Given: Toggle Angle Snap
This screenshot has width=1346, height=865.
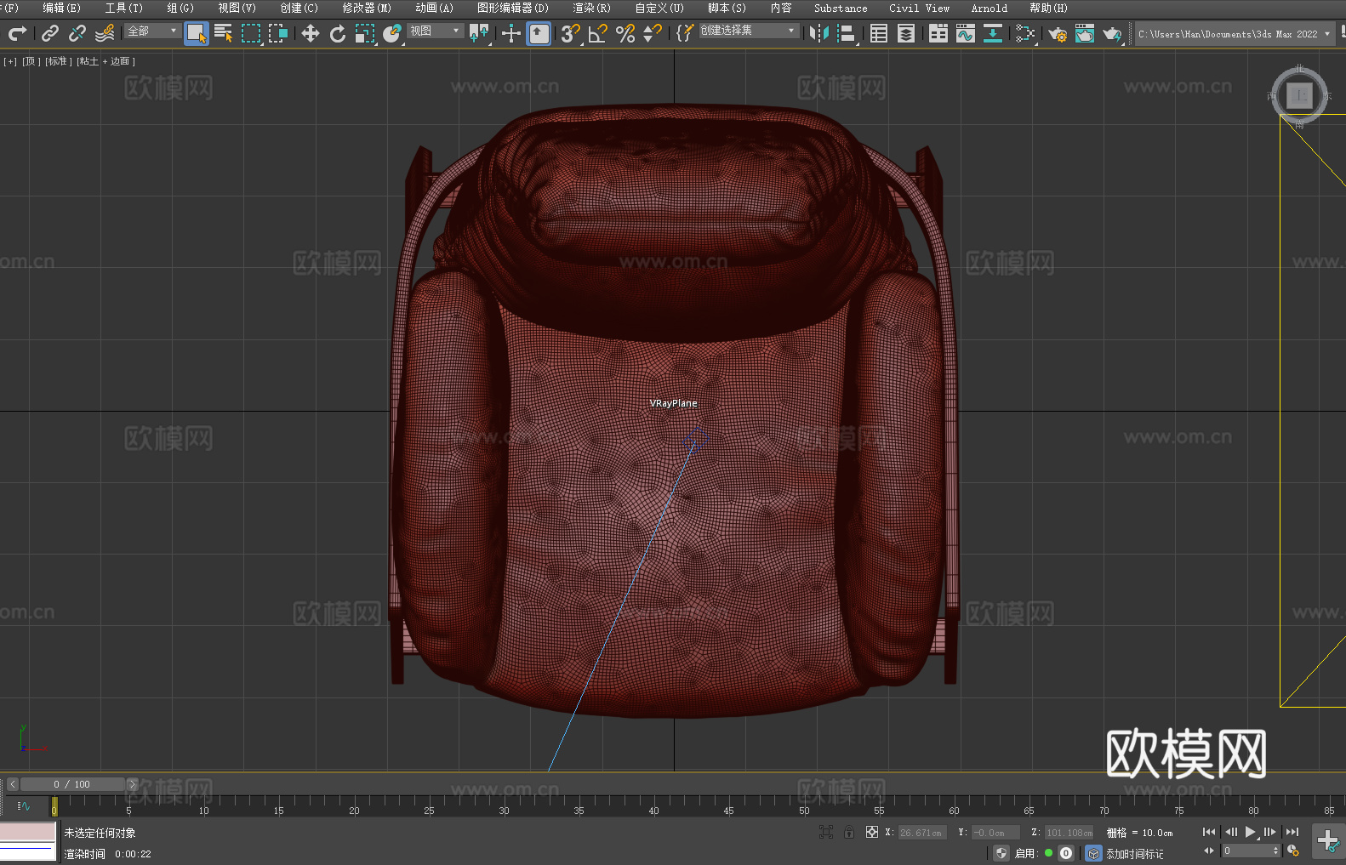Looking at the screenshot, I should click(598, 33).
